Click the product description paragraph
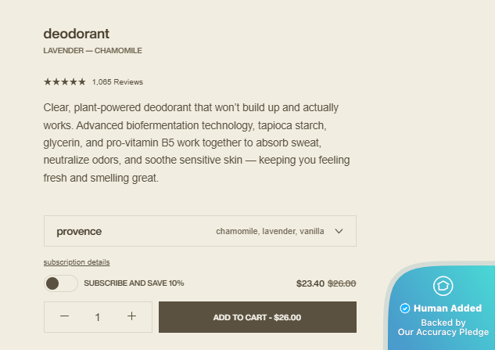Image resolution: width=495 pixels, height=350 pixels. 197,143
